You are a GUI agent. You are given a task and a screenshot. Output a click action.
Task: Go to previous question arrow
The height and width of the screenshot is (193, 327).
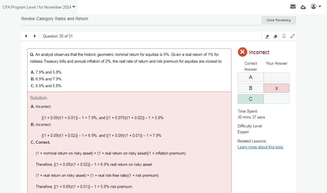[26, 36]
